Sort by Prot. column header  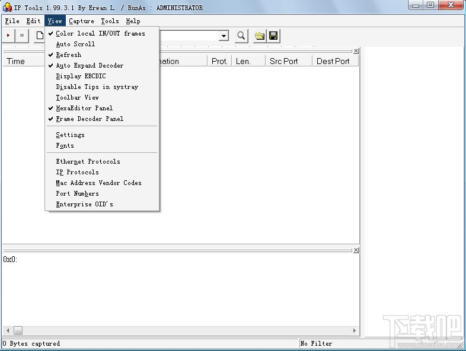tap(219, 61)
